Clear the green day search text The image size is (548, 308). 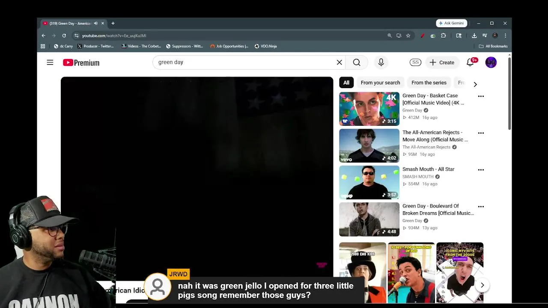coord(340,62)
